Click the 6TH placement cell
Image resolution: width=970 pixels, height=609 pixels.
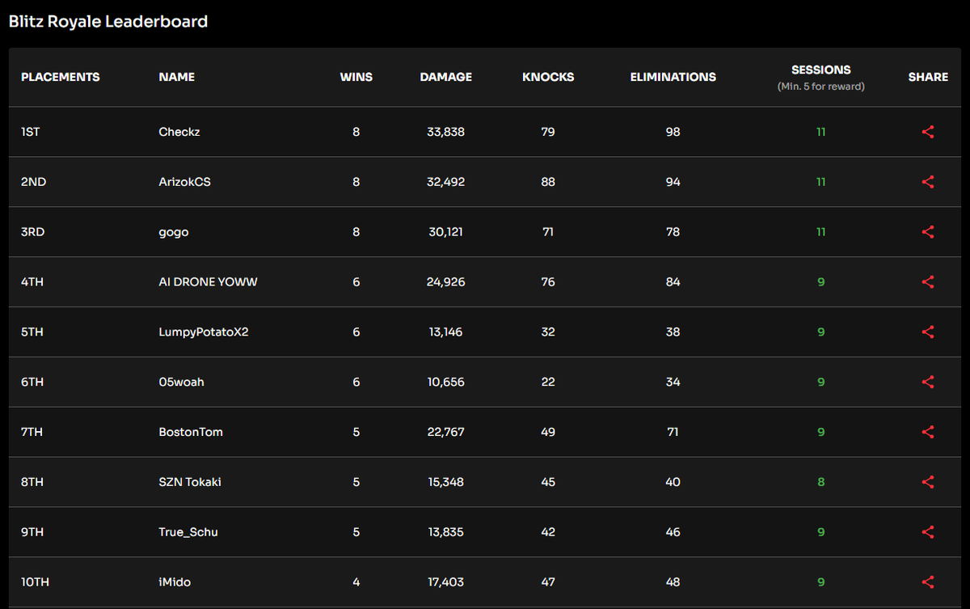(x=32, y=382)
